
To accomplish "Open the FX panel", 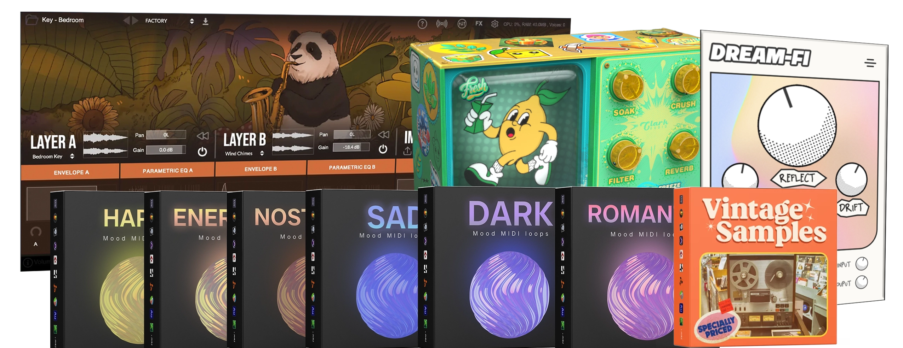I will (x=479, y=23).
